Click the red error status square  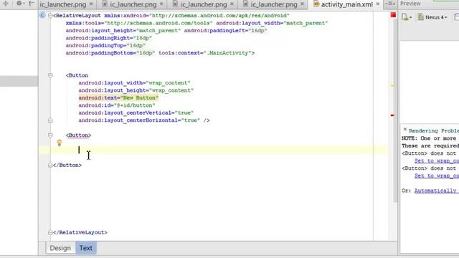pos(393,15)
